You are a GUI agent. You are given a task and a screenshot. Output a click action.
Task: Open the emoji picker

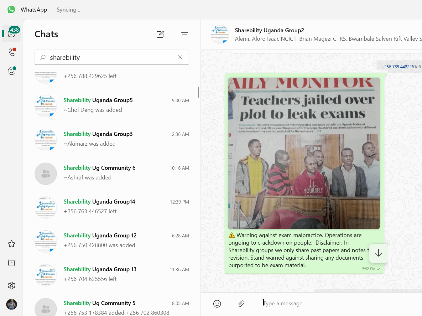217,304
